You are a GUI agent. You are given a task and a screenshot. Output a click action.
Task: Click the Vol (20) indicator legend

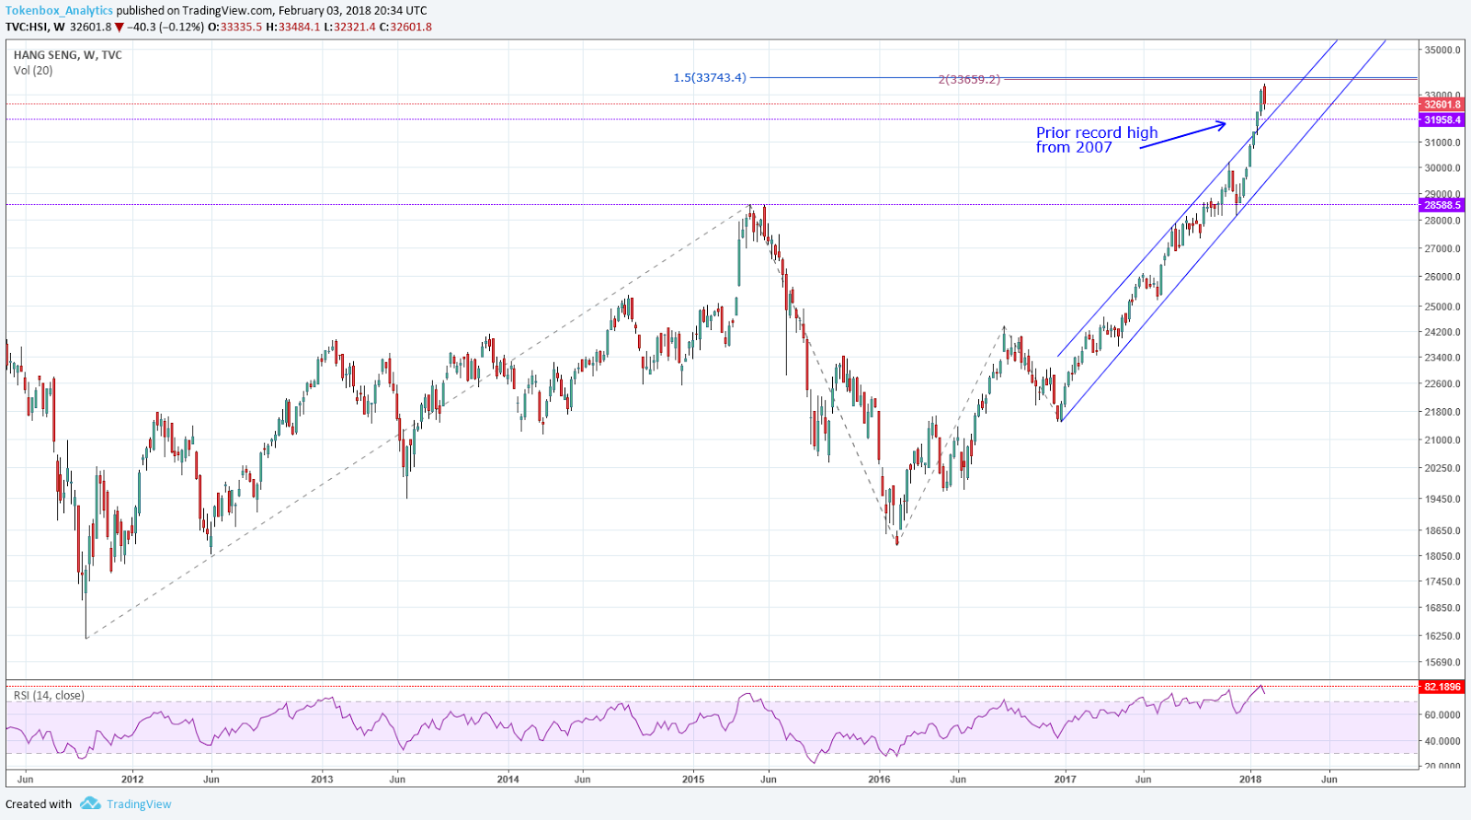33,71
